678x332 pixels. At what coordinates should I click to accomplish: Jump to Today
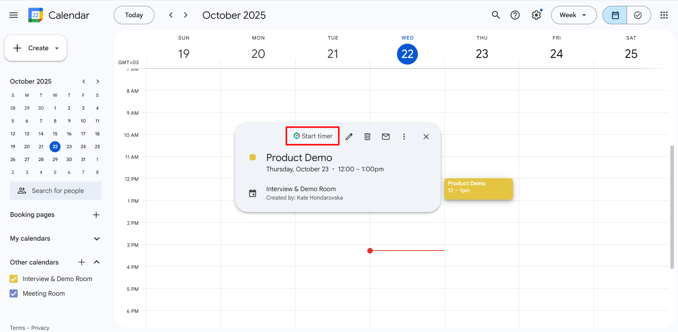[x=134, y=15]
